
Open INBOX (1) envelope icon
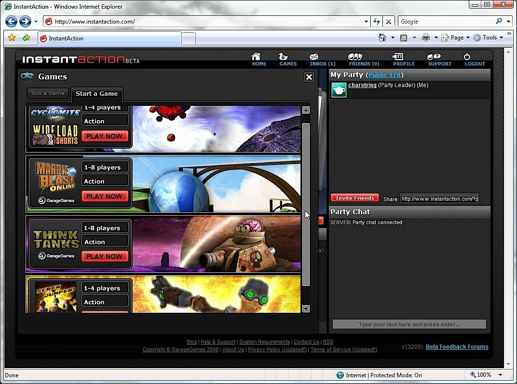(x=314, y=57)
